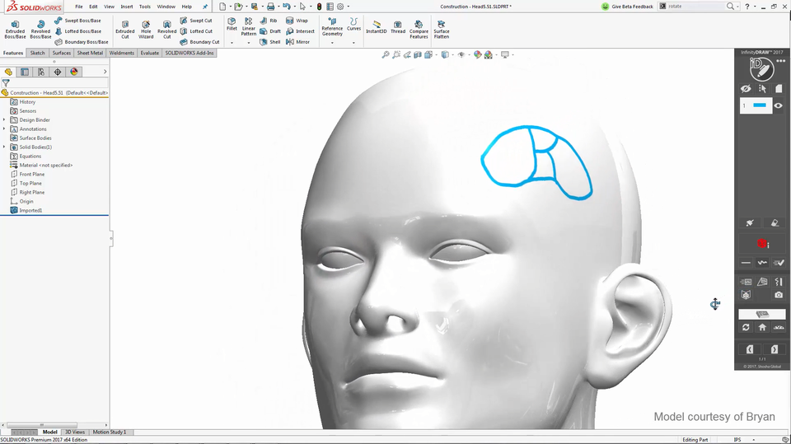Go to next InfinityDRAW page arrow
791x444 pixels.
(775, 349)
